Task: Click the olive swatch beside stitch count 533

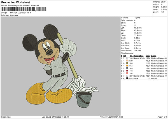Action: click(127, 63)
